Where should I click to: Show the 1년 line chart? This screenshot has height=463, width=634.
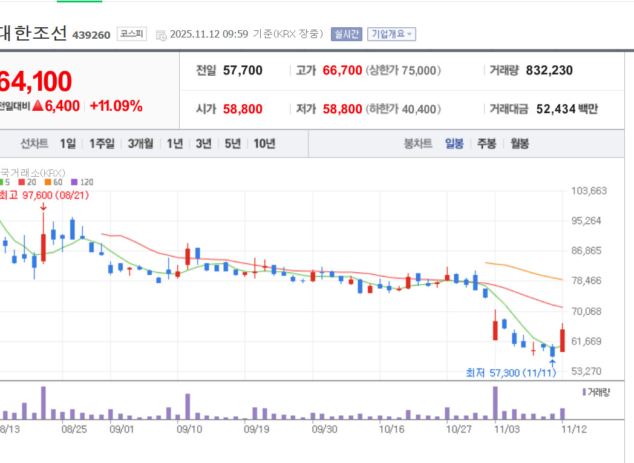175,143
